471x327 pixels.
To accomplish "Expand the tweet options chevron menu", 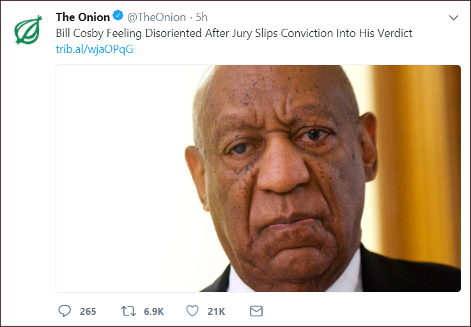I will pos(453,18).
